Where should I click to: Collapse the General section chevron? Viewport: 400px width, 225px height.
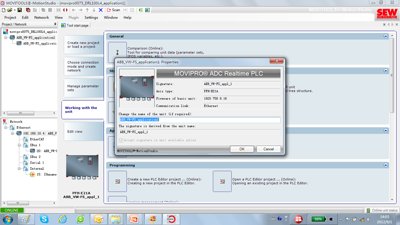pyautogui.click(x=385, y=36)
